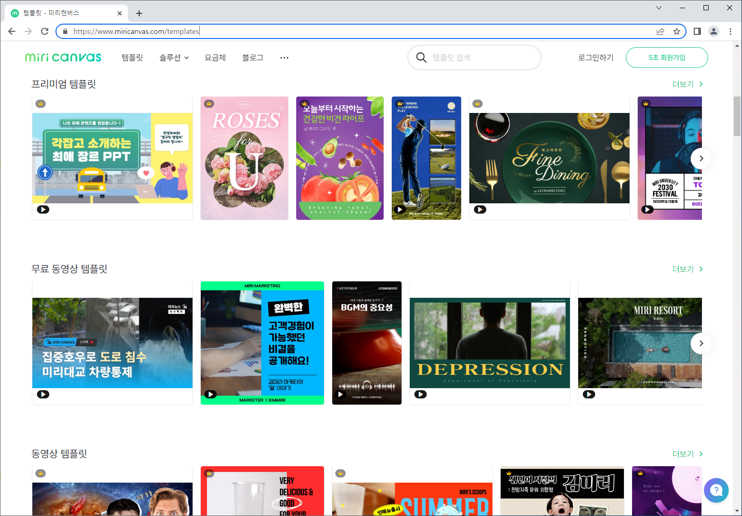Click the 무료 동영상 템플릿 section heading
Screen dimensions: 742x516
point(69,269)
